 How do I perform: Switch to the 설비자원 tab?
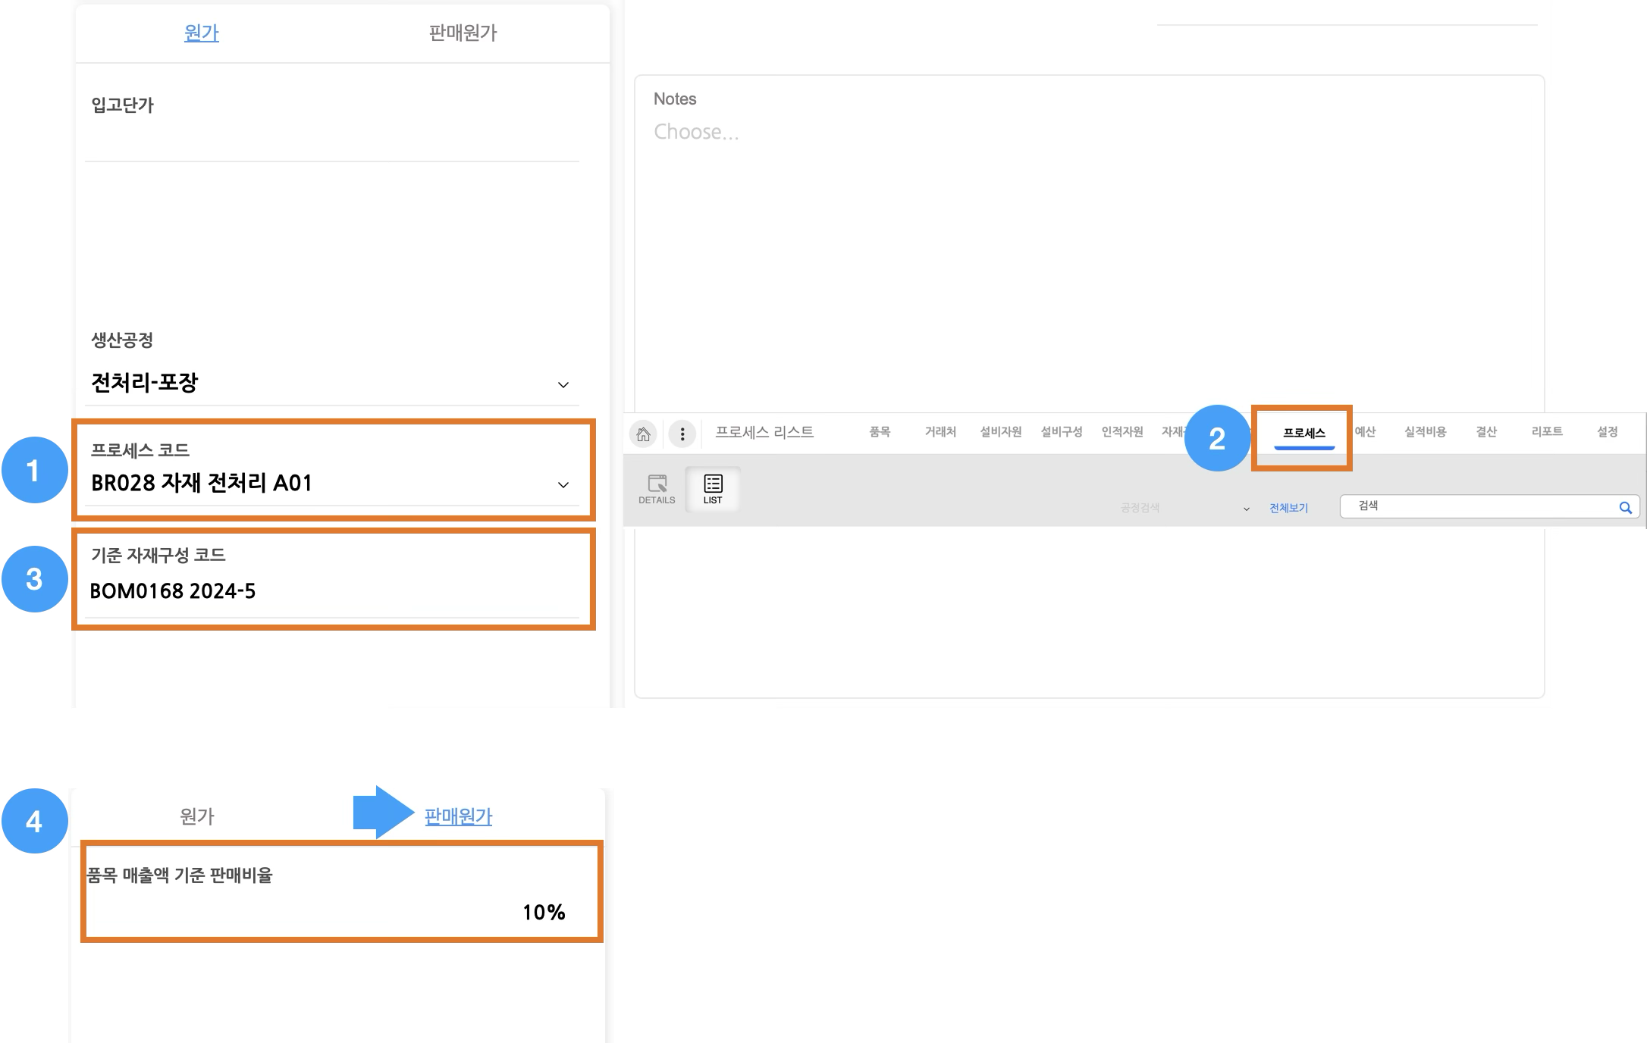(x=1000, y=431)
